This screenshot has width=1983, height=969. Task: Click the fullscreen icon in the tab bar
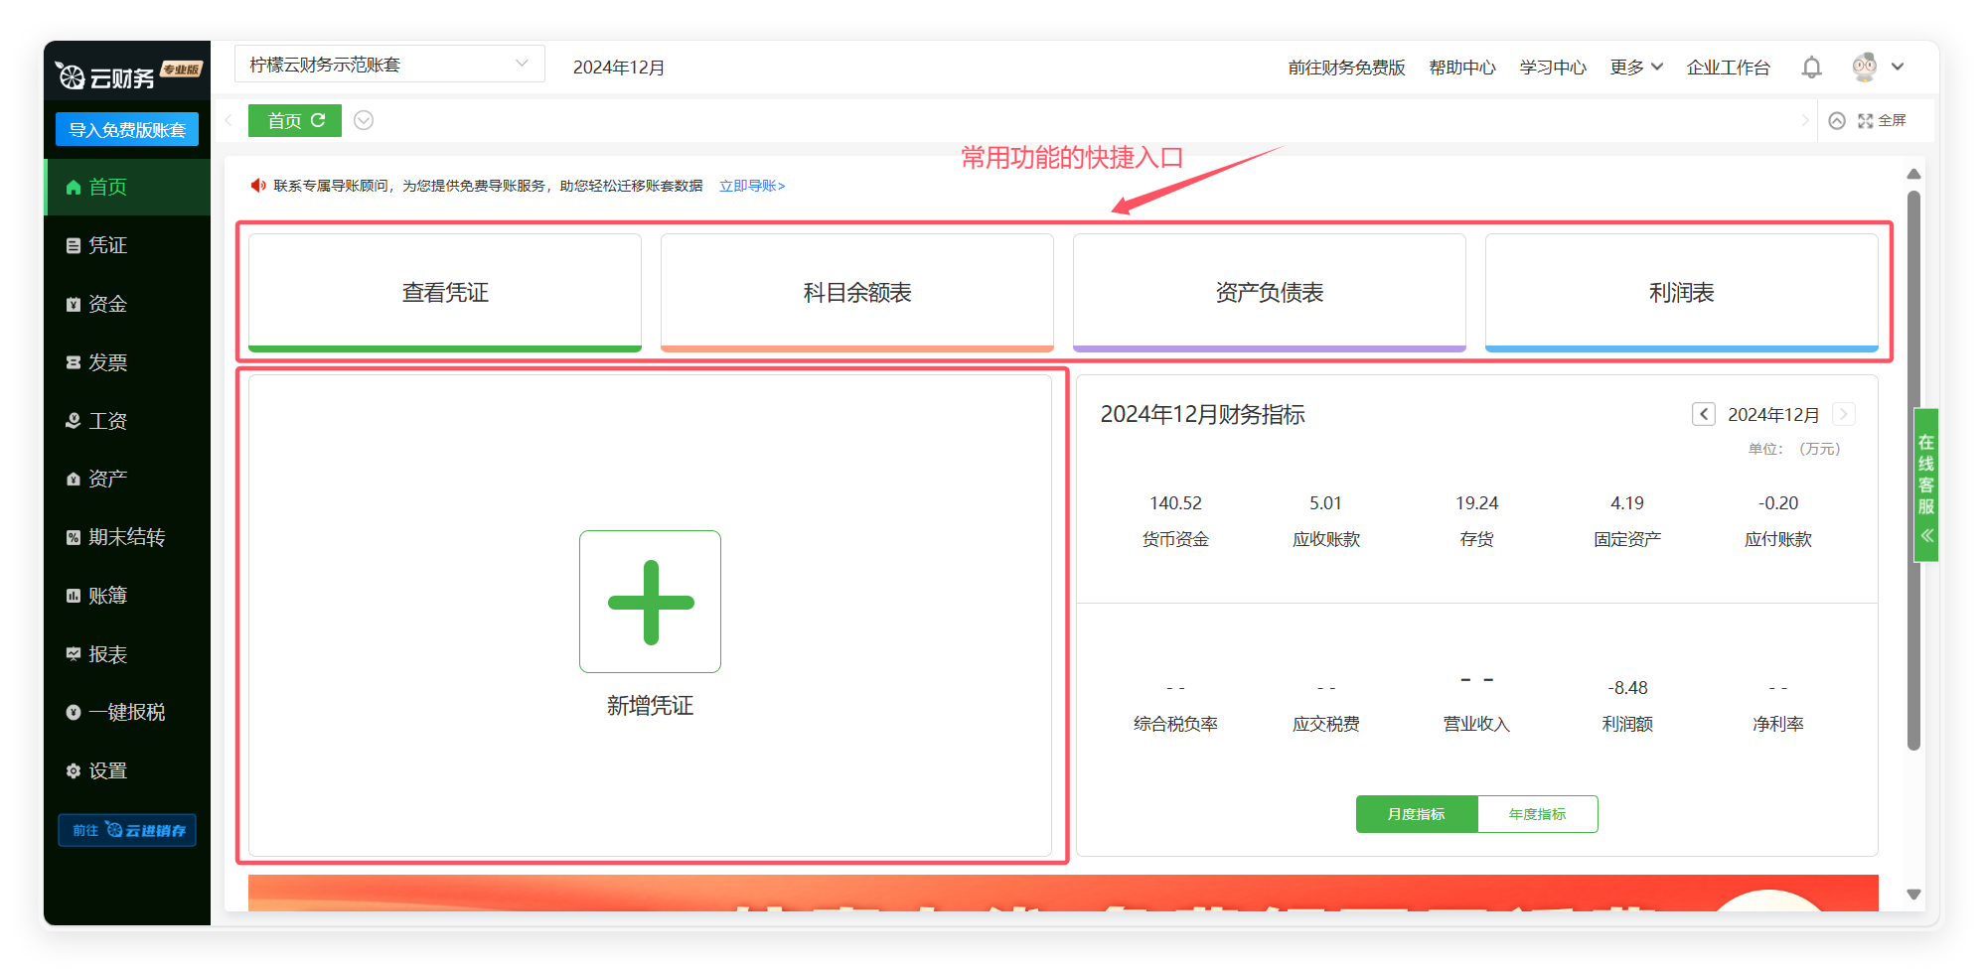1865,120
